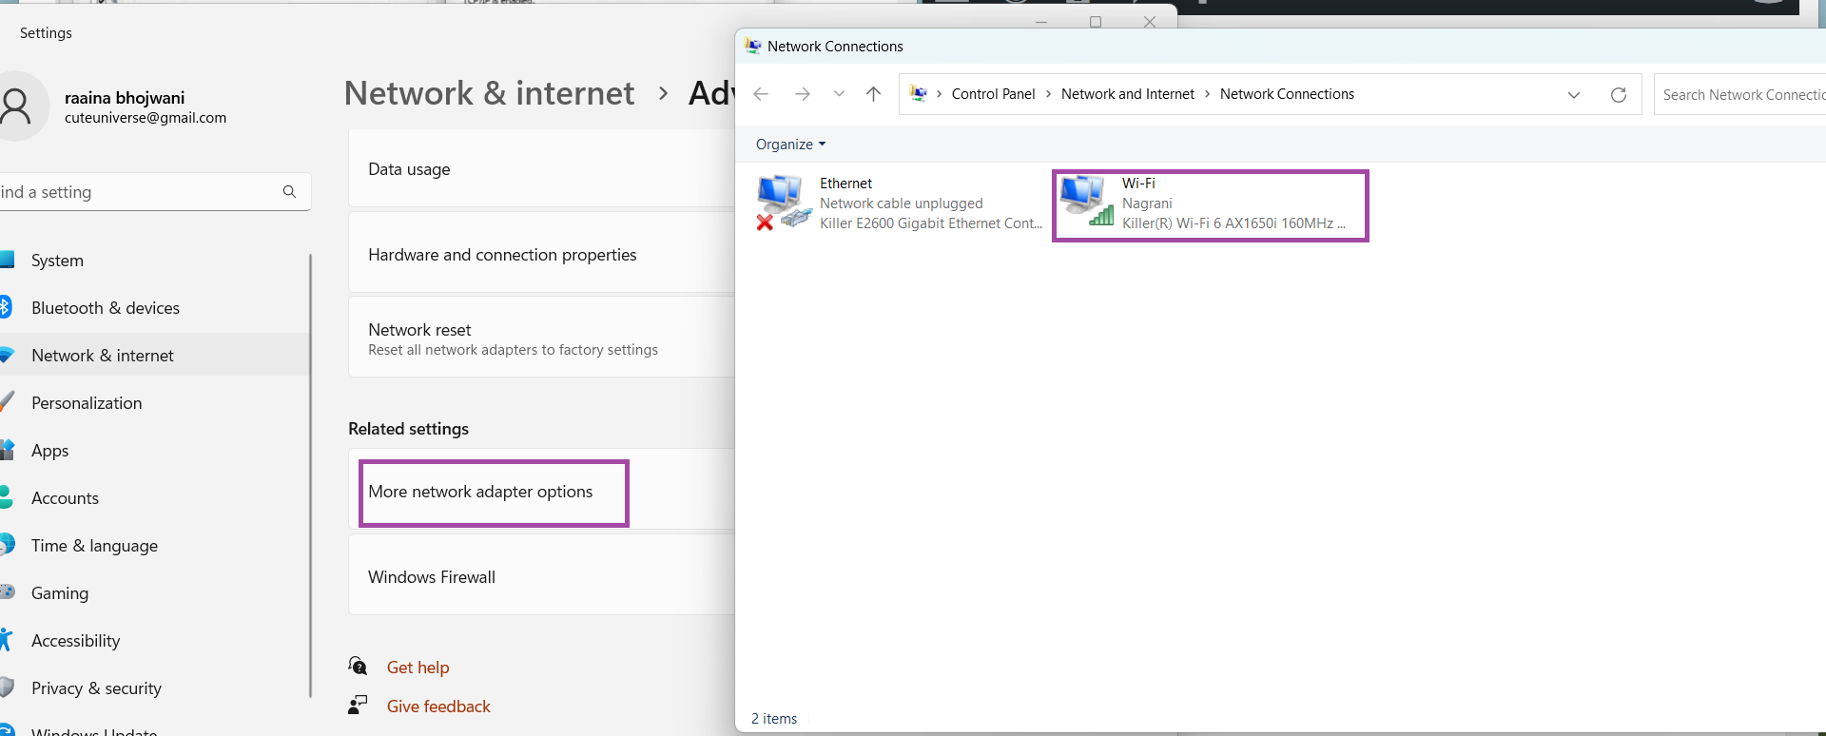Click the Privacy & security shield icon
The width and height of the screenshot is (1826, 736).
tap(7, 688)
